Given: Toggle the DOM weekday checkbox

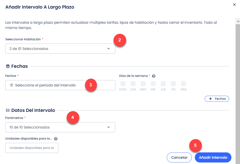Looking at the screenshot, I should [x=123, y=84].
